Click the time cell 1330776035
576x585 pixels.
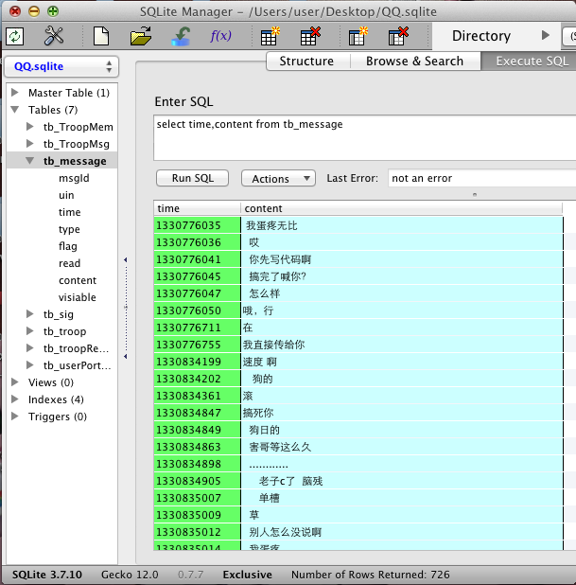tap(197, 225)
